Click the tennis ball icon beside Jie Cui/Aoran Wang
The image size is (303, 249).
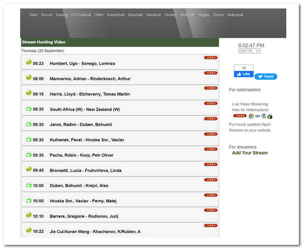tap(28, 230)
